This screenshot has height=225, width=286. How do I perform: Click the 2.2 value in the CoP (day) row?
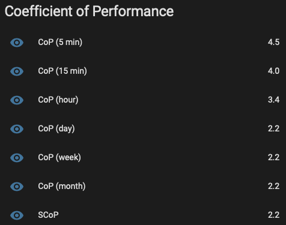273,128
